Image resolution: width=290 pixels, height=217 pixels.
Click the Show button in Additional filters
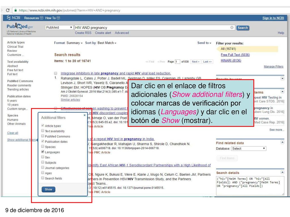tap(48, 189)
